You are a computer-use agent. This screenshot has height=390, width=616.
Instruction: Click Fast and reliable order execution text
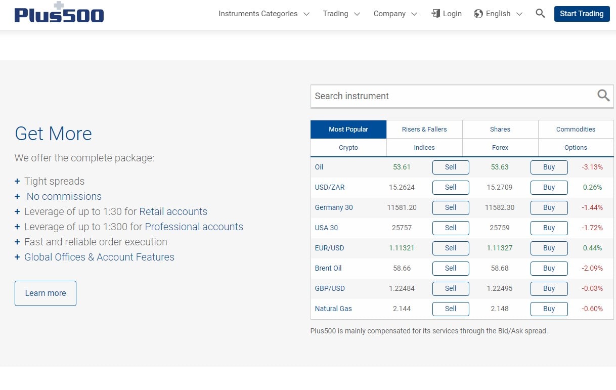(96, 242)
